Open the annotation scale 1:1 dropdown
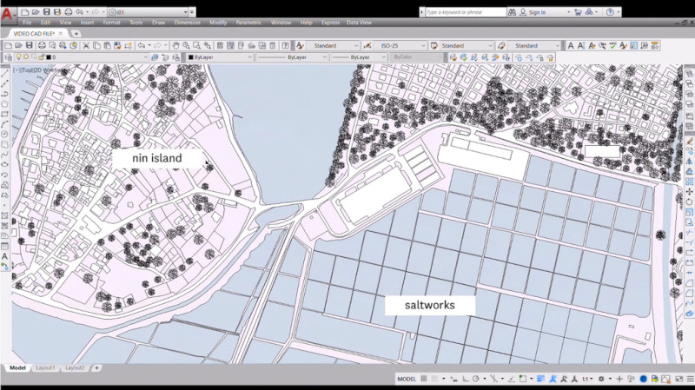695x390 pixels. 589,380
